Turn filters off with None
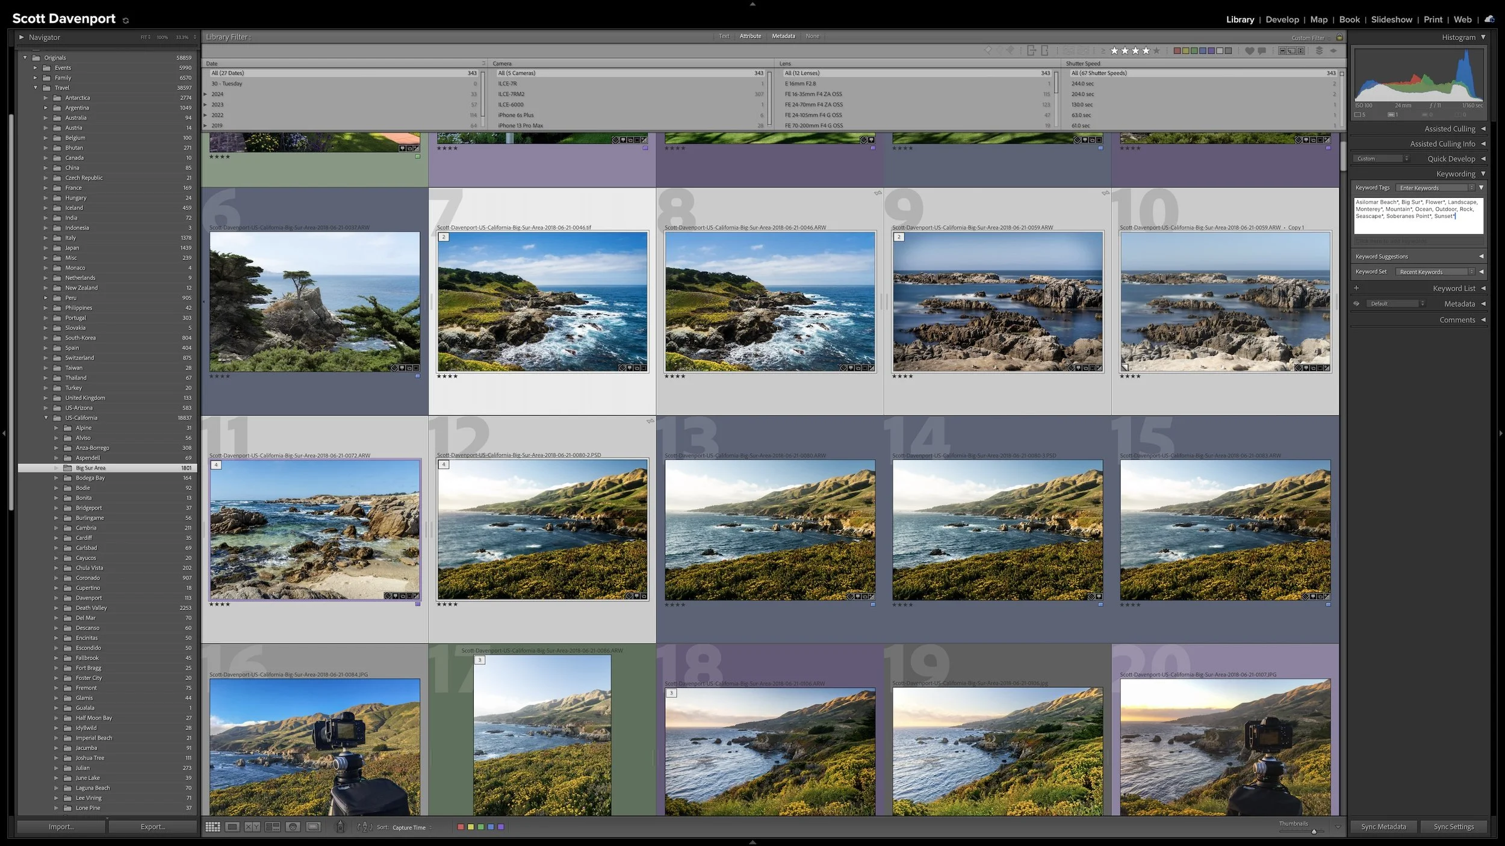Viewport: 1505px width, 846px height. pyautogui.click(x=813, y=36)
